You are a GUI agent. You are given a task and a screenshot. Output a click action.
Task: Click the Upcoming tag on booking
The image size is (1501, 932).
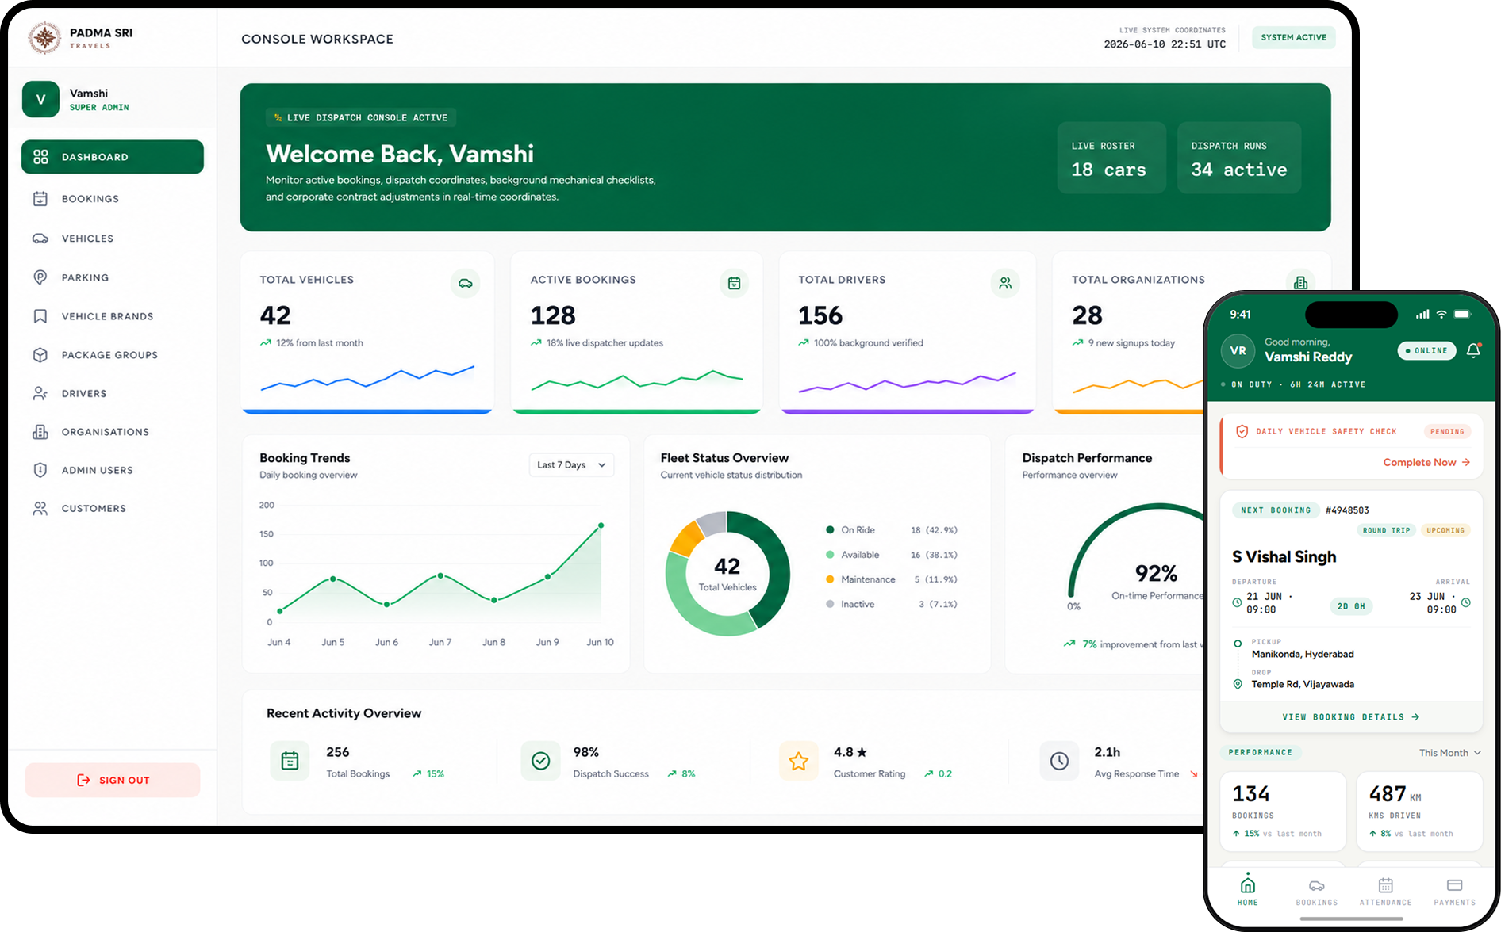coord(1445,530)
